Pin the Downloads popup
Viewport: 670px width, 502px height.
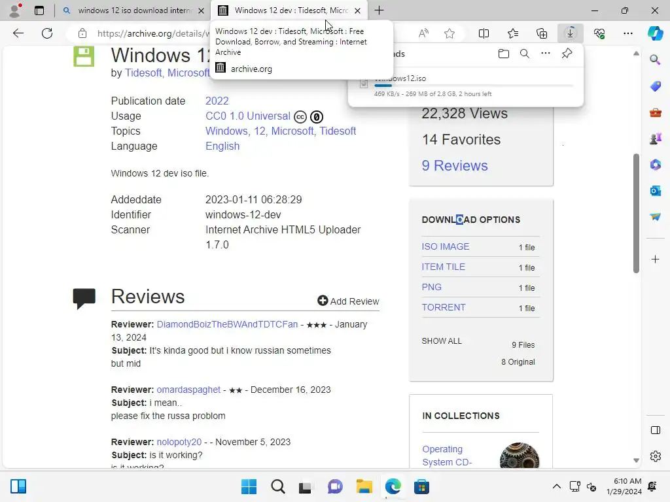pos(567,54)
